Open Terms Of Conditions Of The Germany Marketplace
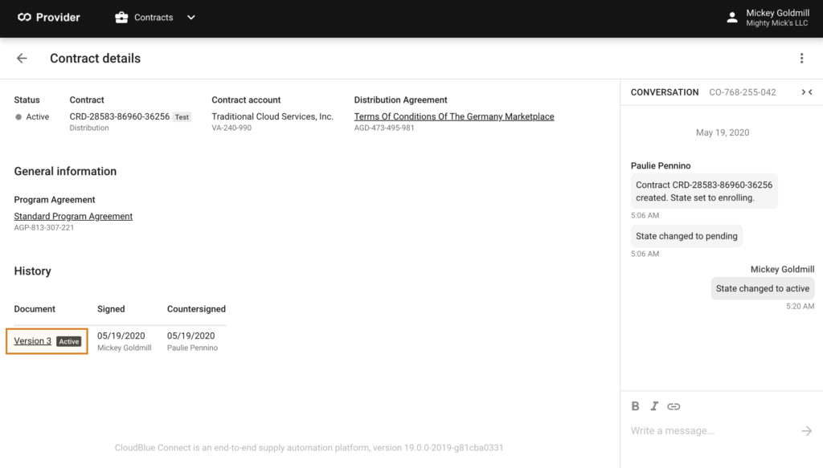 pos(454,116)
